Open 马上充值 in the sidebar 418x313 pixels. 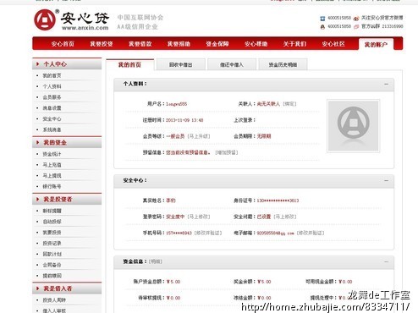click(52, 165)
